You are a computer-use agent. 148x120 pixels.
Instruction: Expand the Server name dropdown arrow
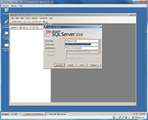coord(99,44)
